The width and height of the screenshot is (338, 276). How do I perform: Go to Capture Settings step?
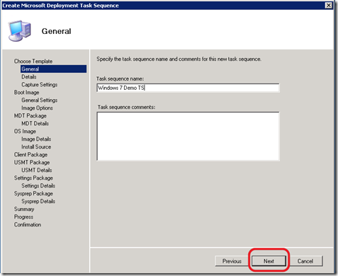pos(40,84)
